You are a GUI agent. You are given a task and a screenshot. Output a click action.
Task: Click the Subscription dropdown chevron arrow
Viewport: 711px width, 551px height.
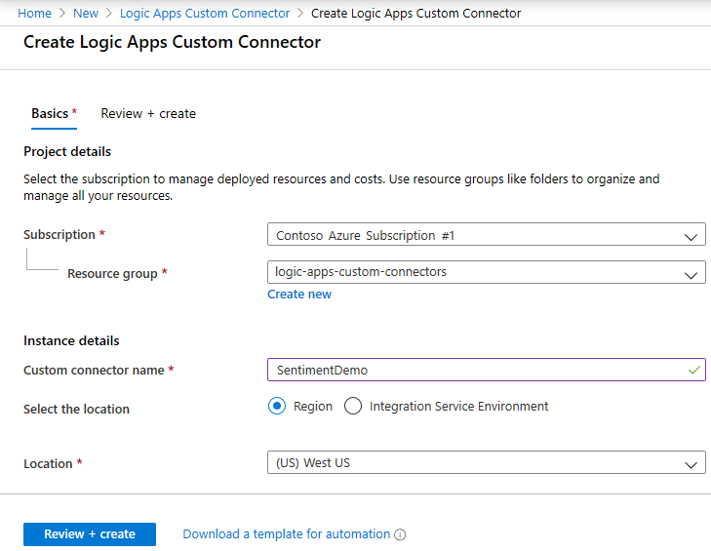coord(691,237)
